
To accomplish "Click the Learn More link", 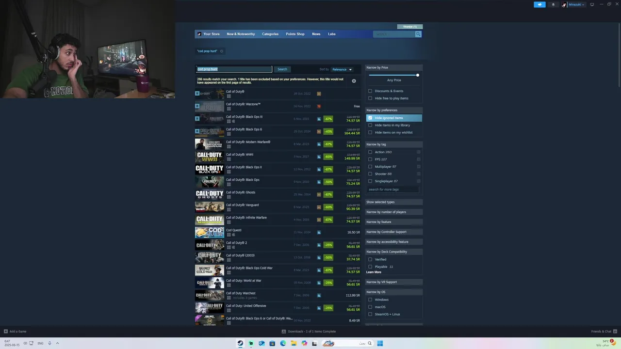I will click(374, 272).
